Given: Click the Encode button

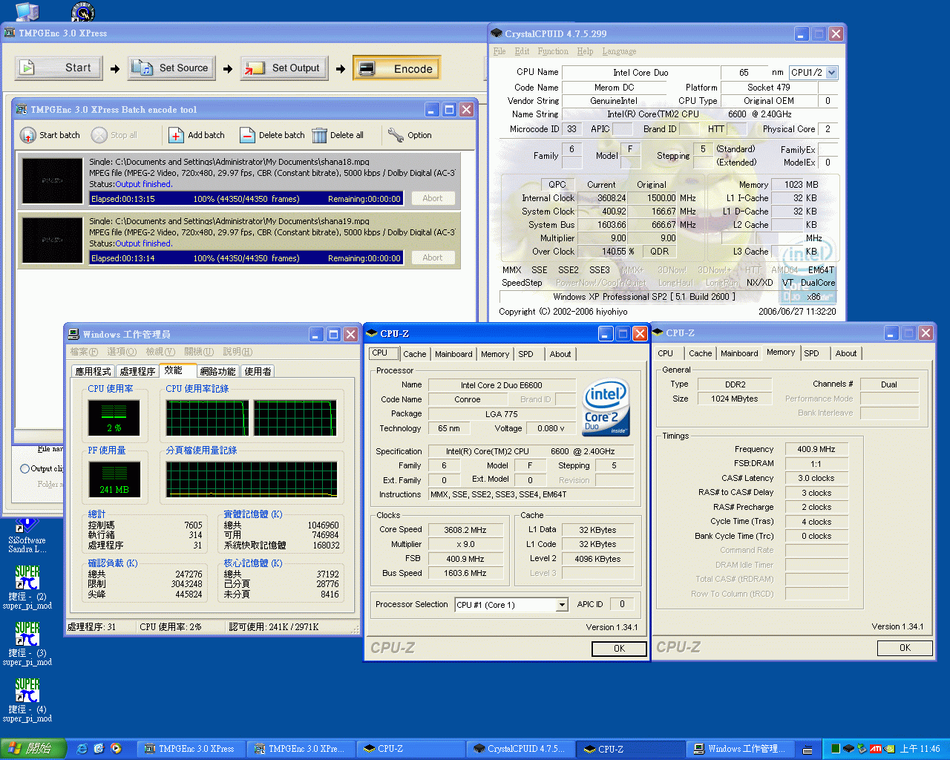Looking at the screenshot, I should tap(397, 68).
